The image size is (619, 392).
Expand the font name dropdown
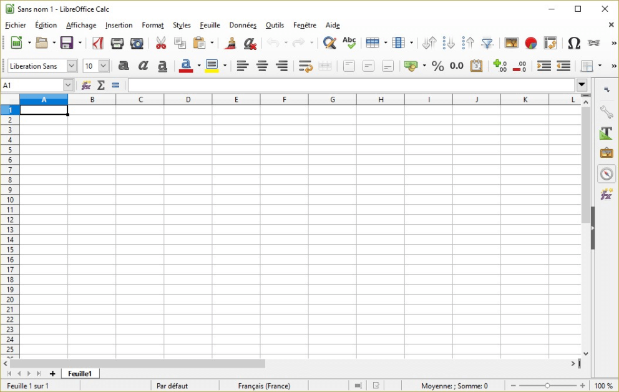tap(72, 66)
